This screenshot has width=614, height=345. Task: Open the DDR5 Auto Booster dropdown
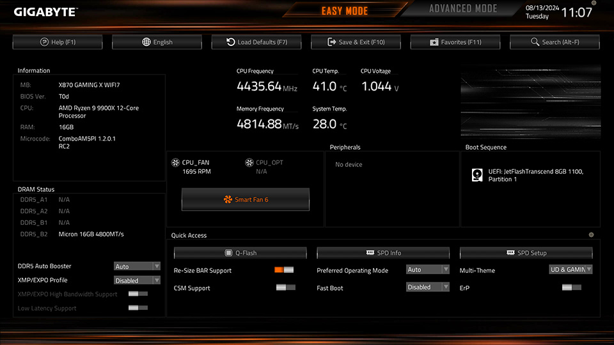coord(137,266)
